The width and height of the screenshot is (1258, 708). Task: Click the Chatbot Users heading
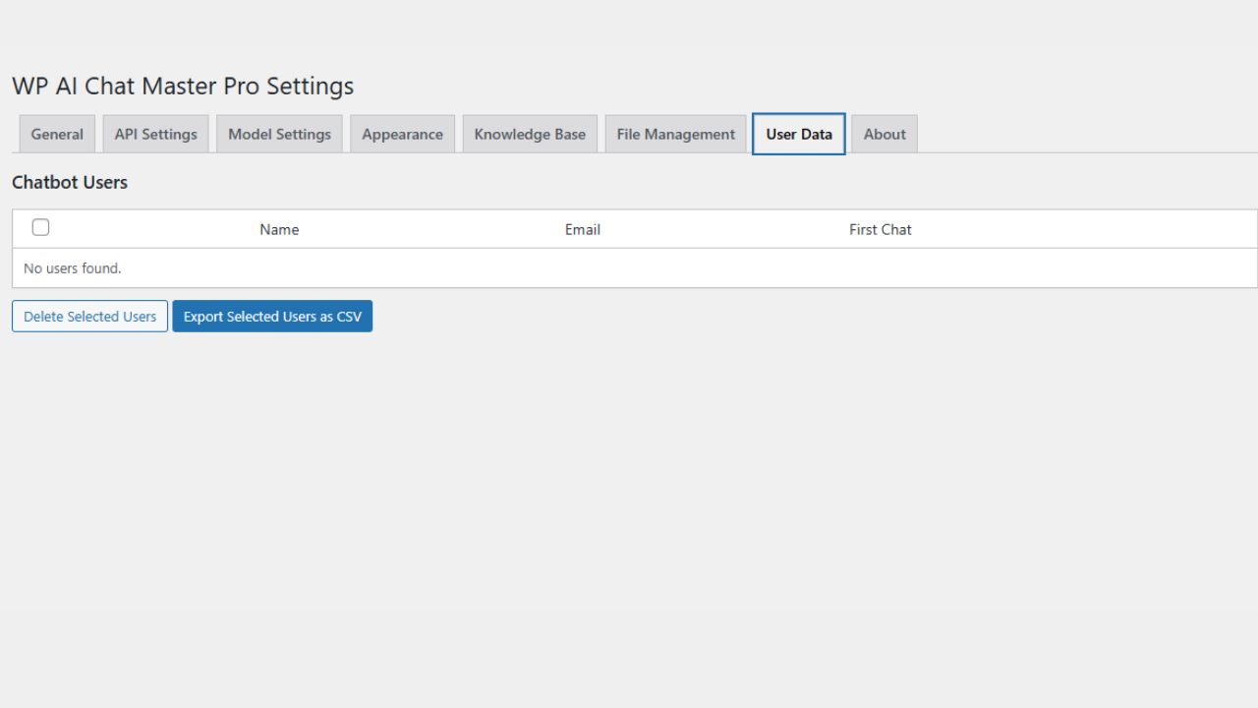(69, 182)
